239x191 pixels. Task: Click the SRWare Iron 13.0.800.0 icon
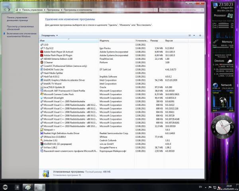click(41, 137)
